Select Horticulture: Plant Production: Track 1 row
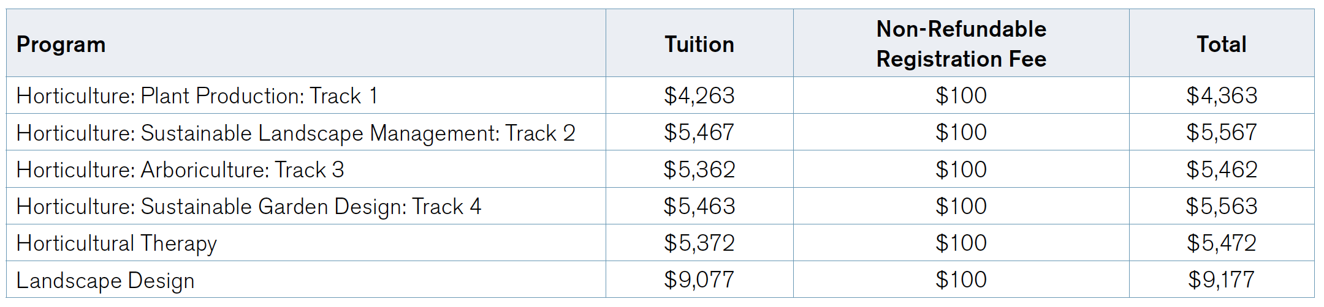1324x307 pixels. (x=660, y=95)
